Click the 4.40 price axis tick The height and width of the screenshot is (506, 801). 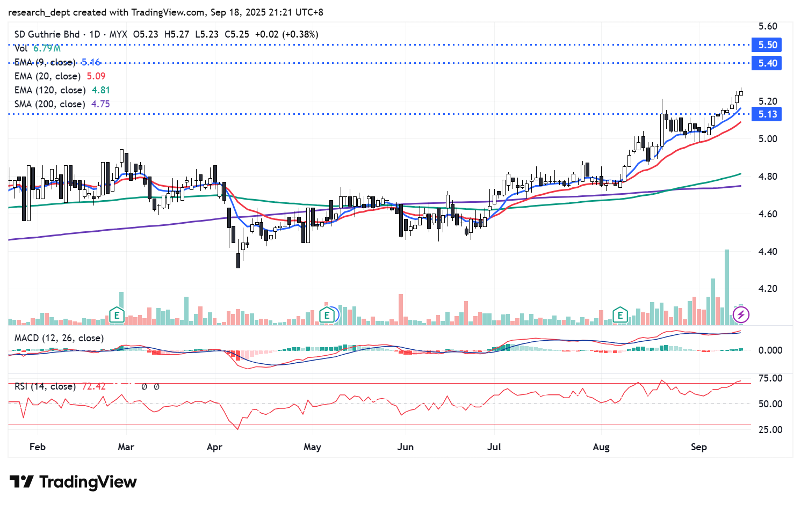coord(767,252)
